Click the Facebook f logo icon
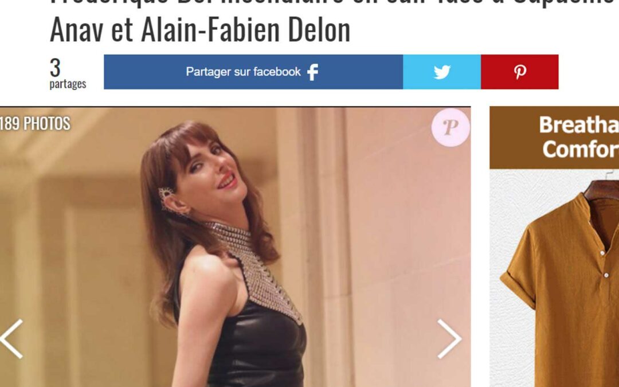The width and height of the screenshot is (619, 387). [x=313, y=72]
